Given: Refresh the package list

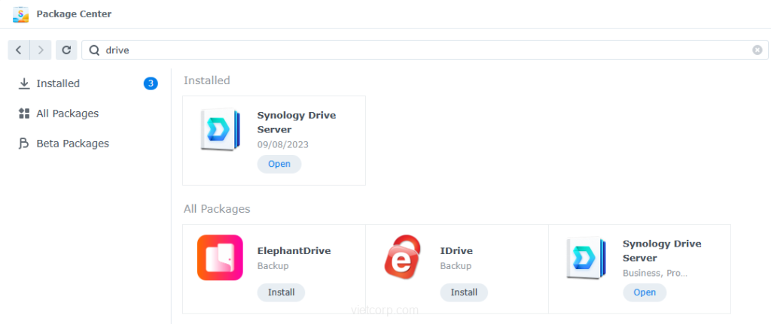Looking at the screenshot, I should 66,50.
